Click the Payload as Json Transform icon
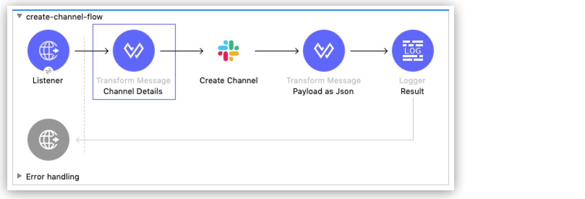Viewport: 585px width, 199px height. coord(324,50)
